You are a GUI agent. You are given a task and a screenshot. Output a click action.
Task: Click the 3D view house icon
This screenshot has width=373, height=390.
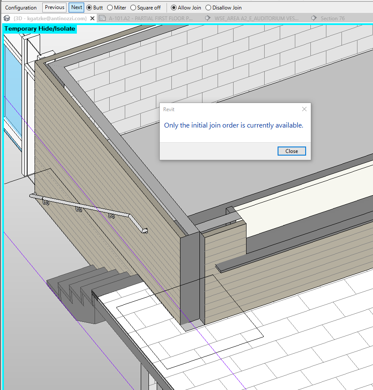point(7,18)
